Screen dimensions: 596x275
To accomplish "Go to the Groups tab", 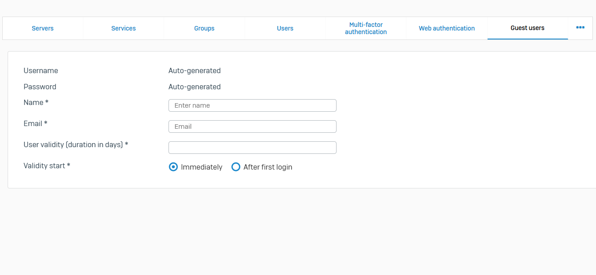I will [204, 28].
